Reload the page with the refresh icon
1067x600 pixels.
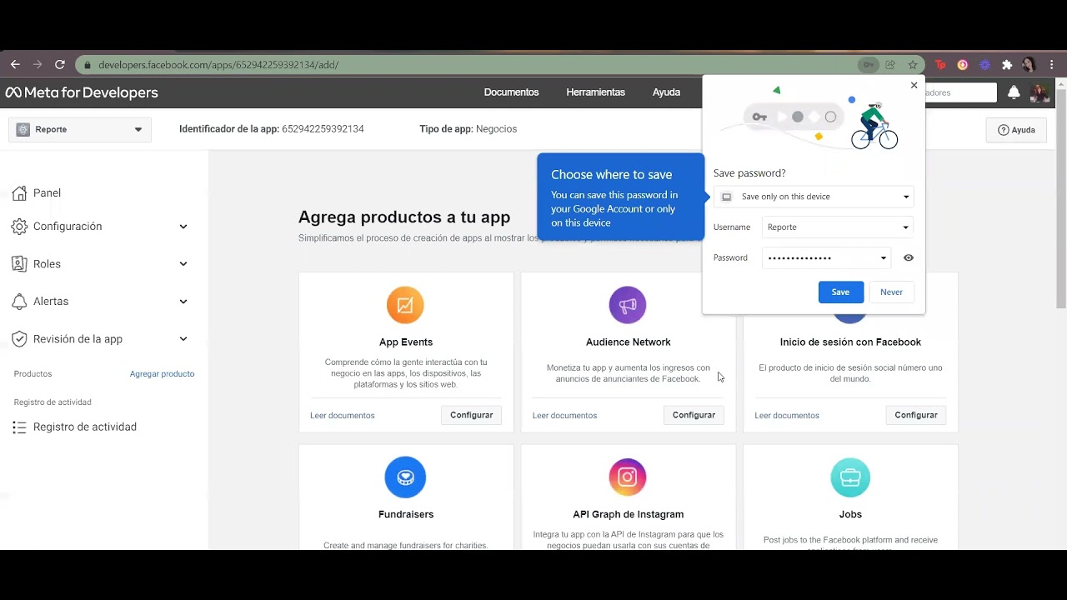(60, 64)
